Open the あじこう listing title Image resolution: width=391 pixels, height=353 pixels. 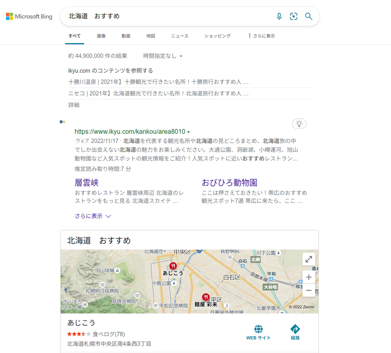click(x=81, y=323)
